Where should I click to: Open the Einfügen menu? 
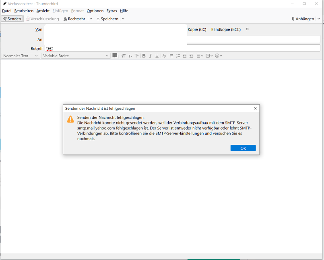pos(60,11)
